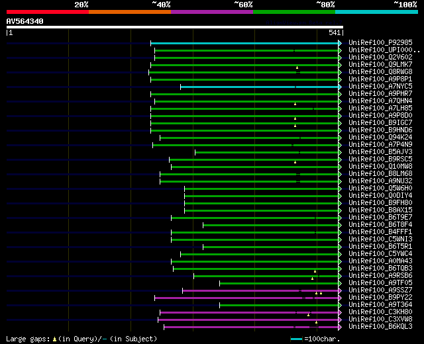This screenshot has height=344, width=424.
Task: Select the UniRef100_B8LM68 label
Action: pos(380,173)
